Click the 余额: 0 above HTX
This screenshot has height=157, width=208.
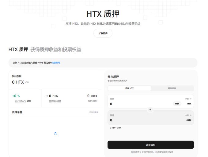coord(188,99)
